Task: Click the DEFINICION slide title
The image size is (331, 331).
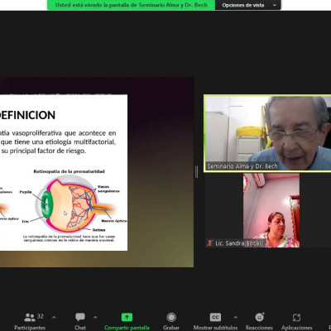Action: tap(27, 115)
